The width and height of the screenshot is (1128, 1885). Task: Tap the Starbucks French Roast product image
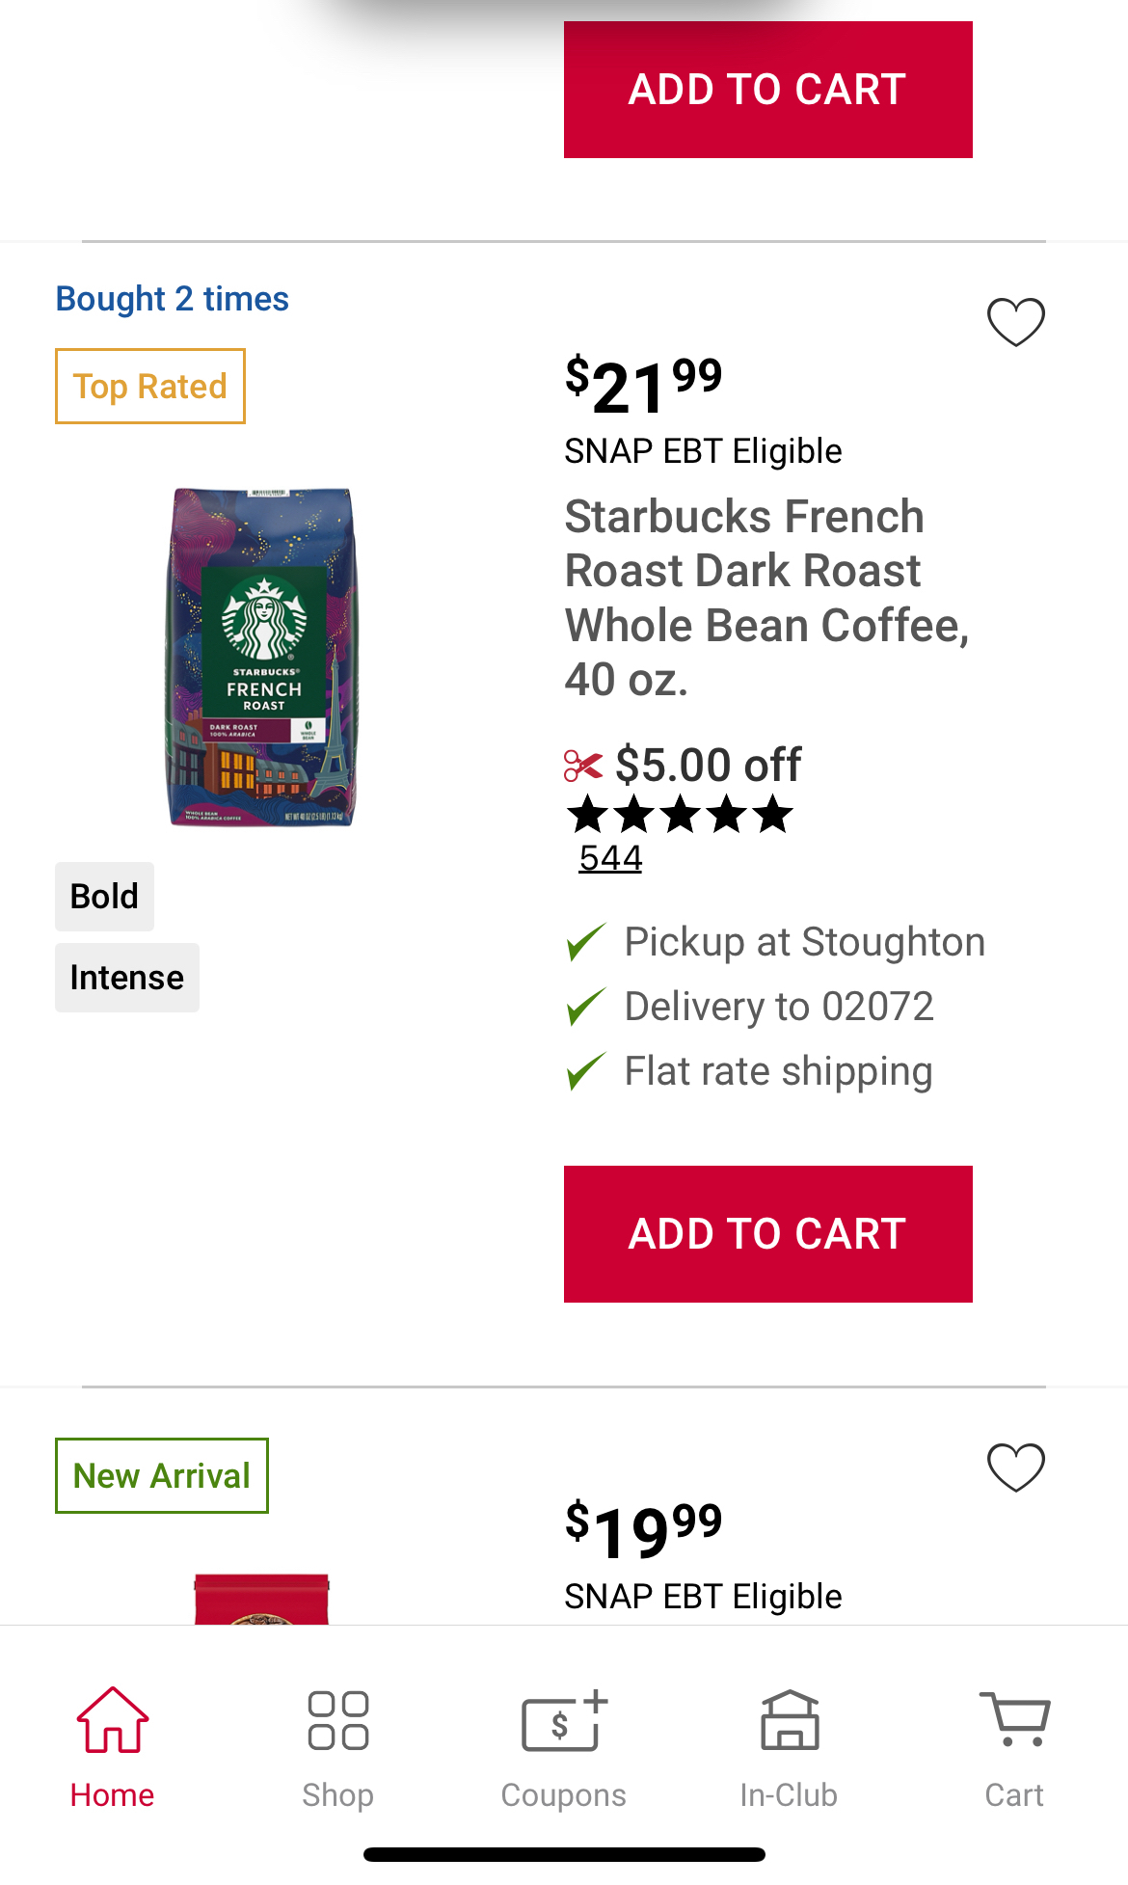262,658
